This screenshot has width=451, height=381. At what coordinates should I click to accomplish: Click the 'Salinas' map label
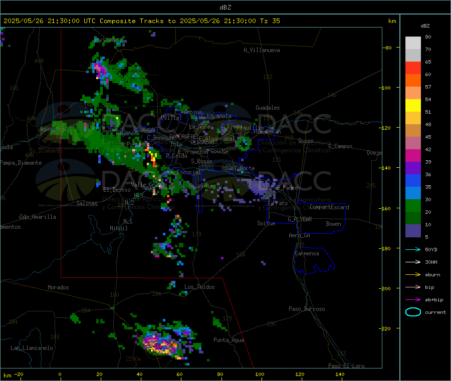pyautogui.click(x=87, y=203)
